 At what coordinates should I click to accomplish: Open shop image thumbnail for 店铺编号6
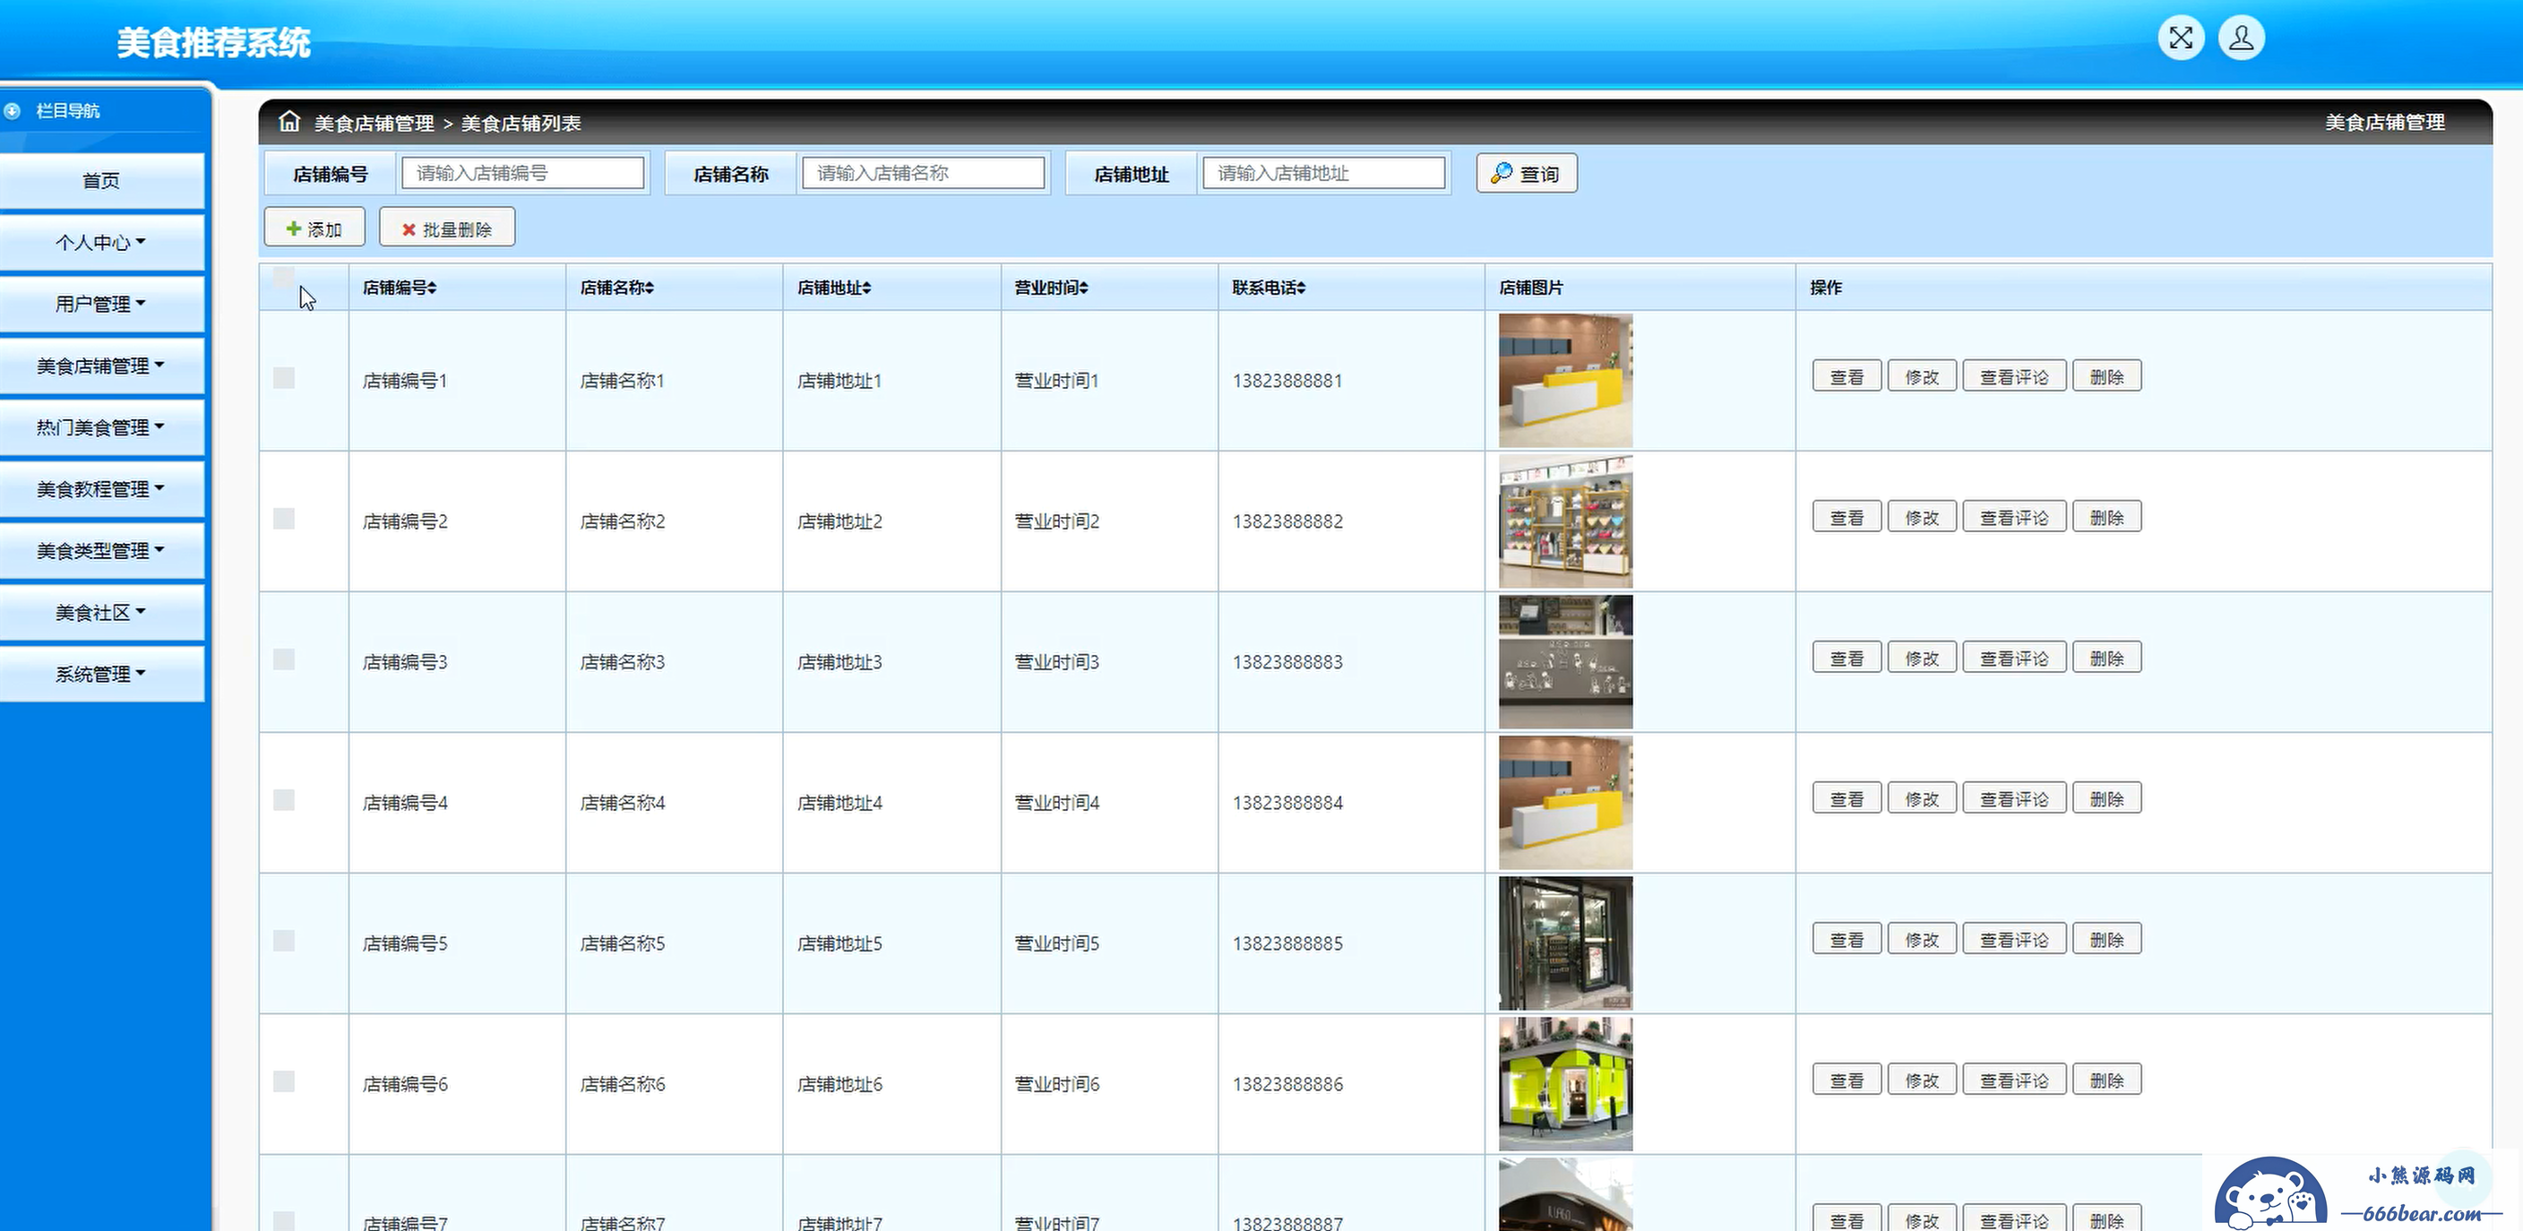click(x=1565, y=1084)
